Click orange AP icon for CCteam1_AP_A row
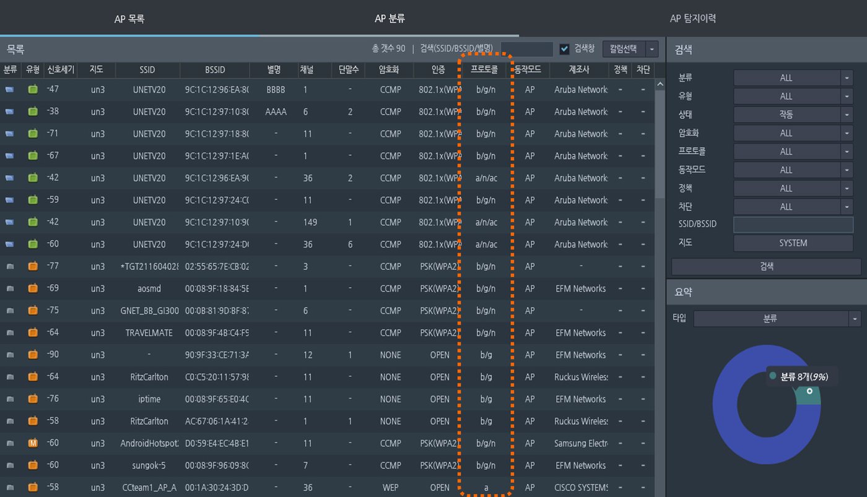Image resolution: width=867 pixels, height=497 pixels. point(33,487)
